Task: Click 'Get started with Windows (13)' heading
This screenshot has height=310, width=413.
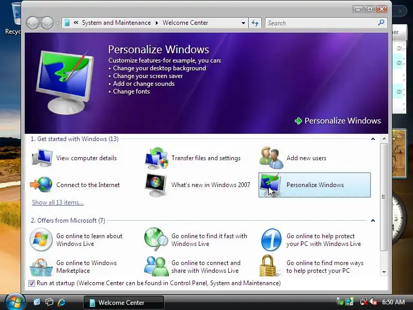Action: tap(75, 139)
